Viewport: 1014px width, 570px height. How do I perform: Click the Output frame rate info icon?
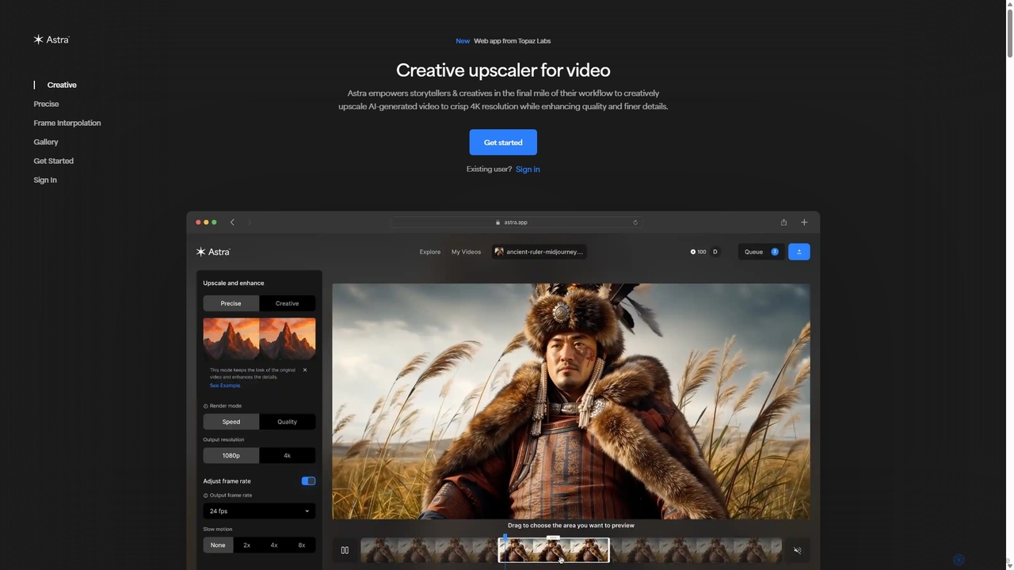click(206, 496)
